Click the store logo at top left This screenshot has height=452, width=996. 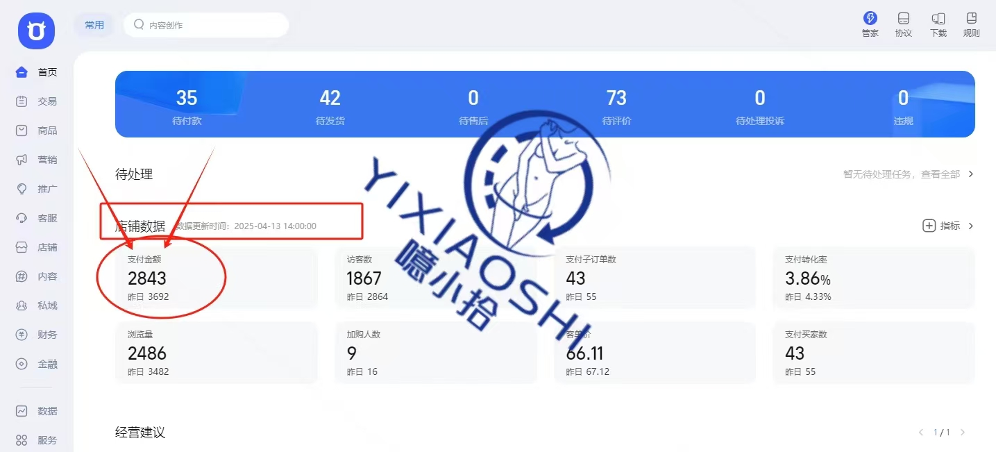pos(36,31)
